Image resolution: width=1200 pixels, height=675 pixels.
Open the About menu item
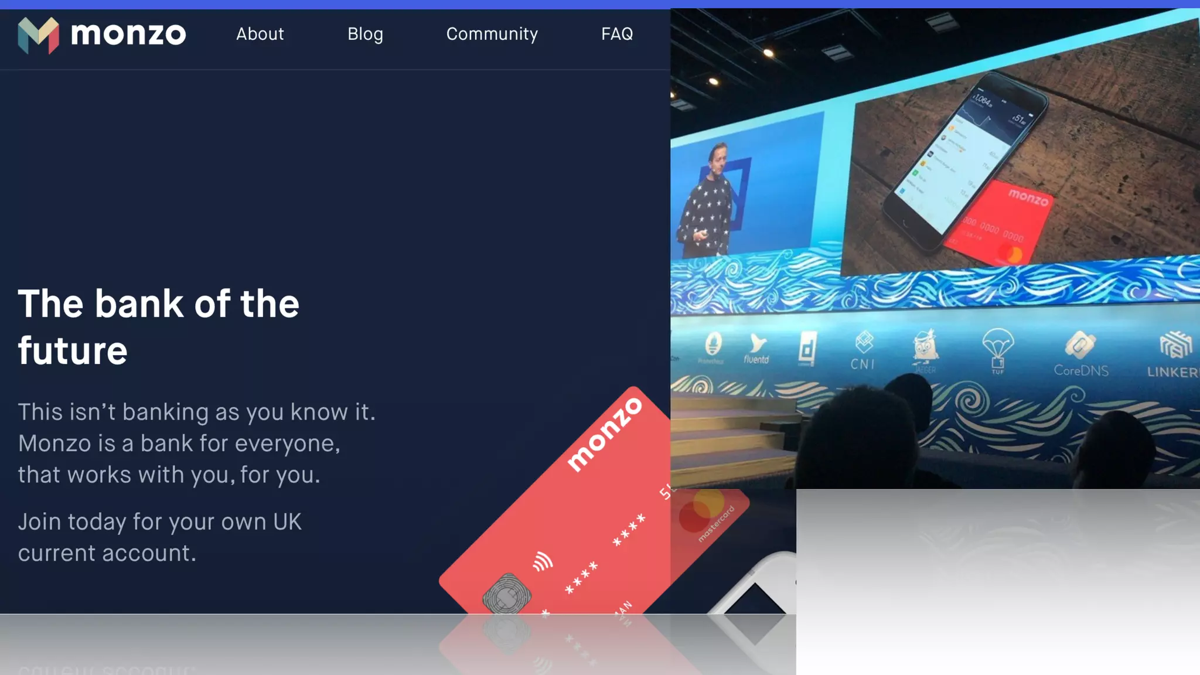pyautogui.click(x=260, y=34)
